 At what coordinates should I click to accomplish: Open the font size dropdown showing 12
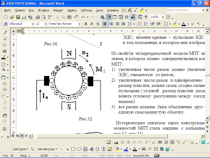click(46, 24)
